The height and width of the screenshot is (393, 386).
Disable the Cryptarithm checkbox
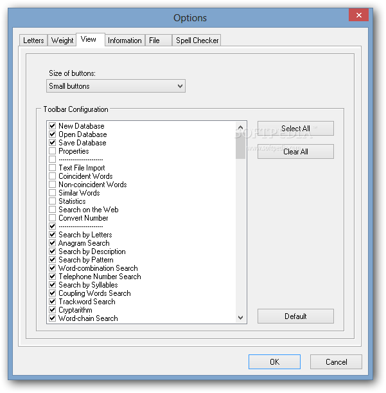click(x=52, y=310)
